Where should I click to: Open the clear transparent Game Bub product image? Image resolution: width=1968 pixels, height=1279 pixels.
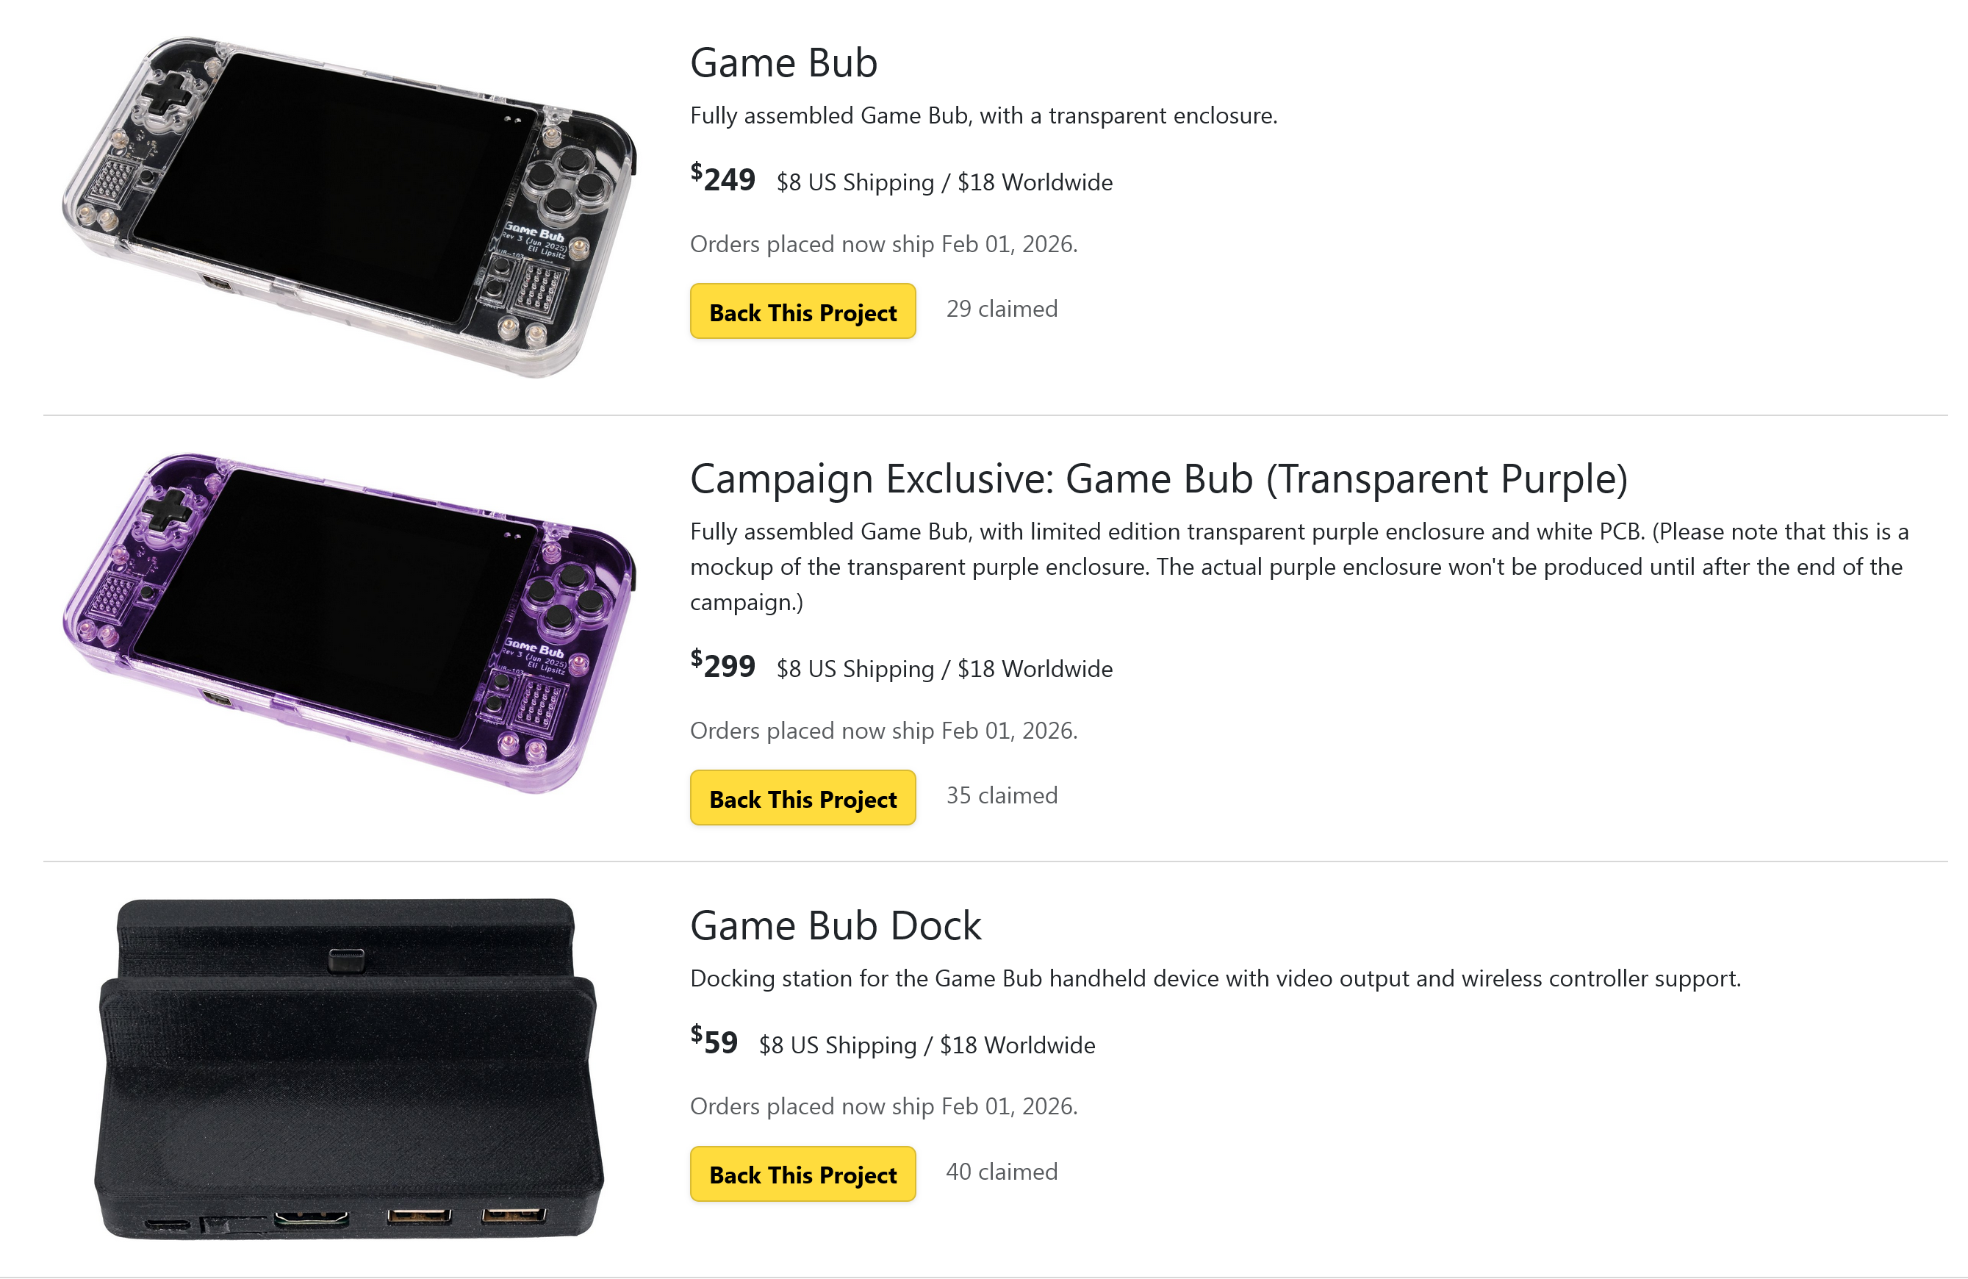point(349,207)
